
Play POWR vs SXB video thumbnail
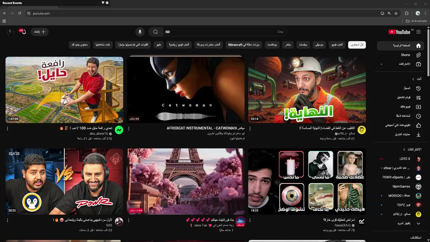coord(64,182)
